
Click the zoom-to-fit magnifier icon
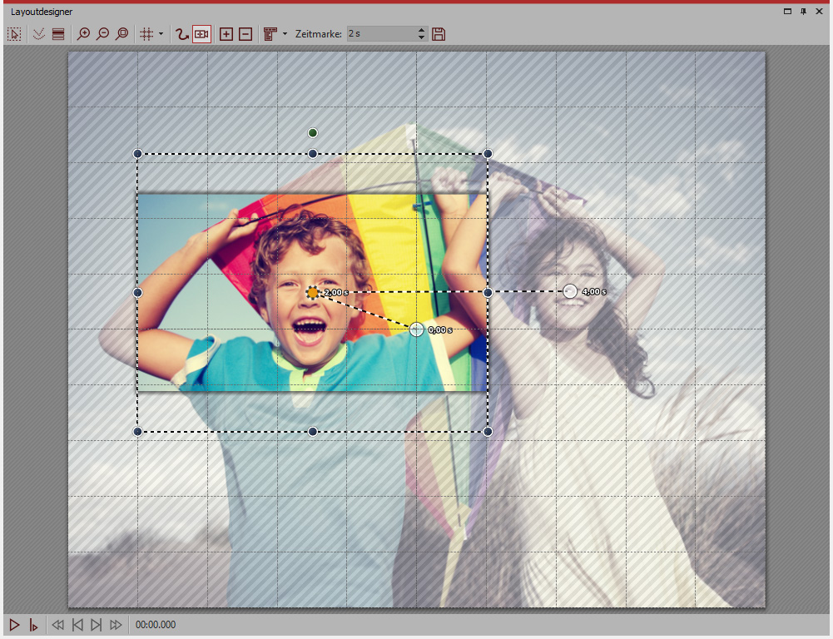click(122, 34)
